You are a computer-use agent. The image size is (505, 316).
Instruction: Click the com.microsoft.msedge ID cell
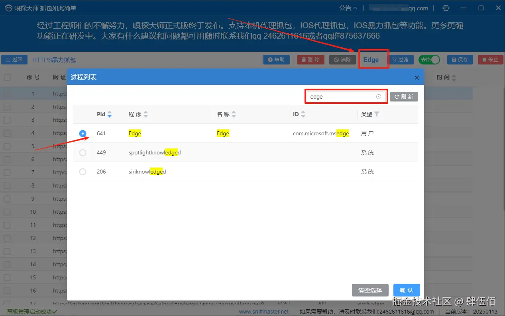click(x=321, y=133)
